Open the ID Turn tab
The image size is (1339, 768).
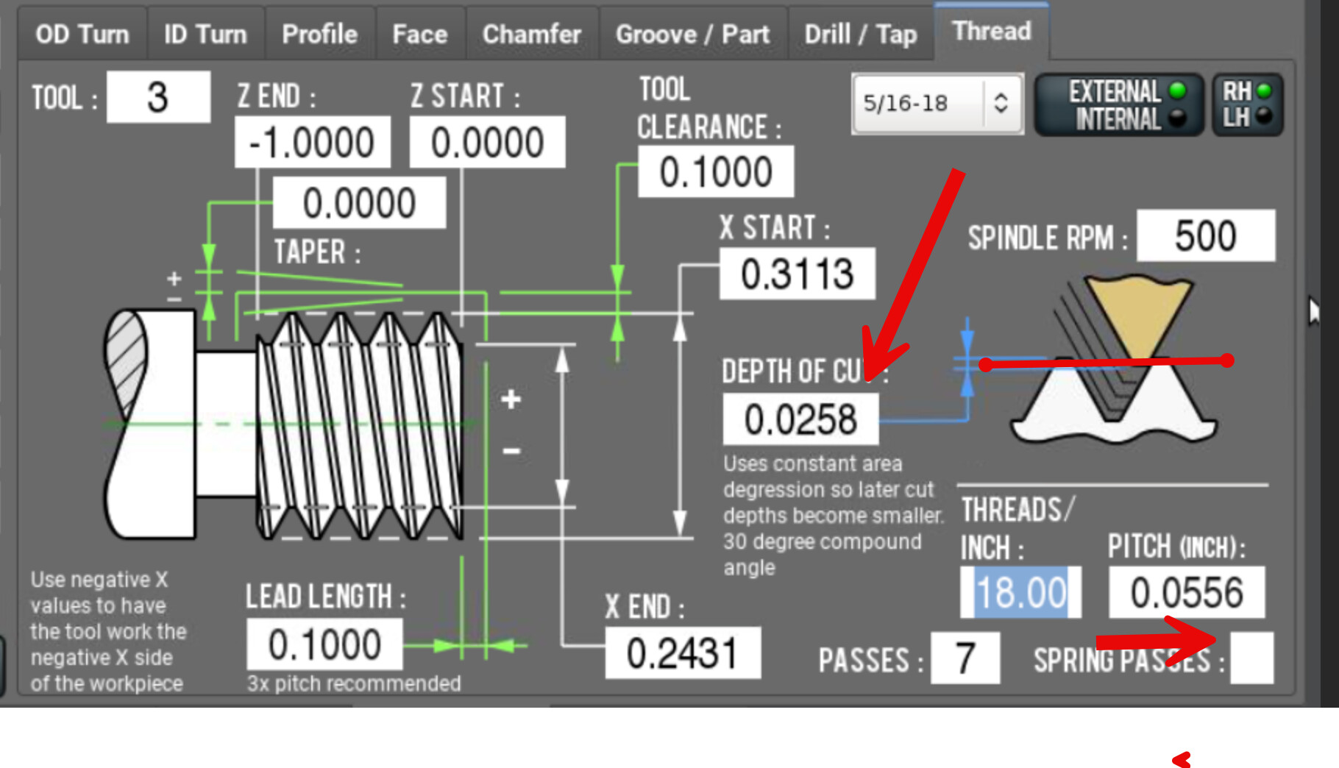point(205,34)
